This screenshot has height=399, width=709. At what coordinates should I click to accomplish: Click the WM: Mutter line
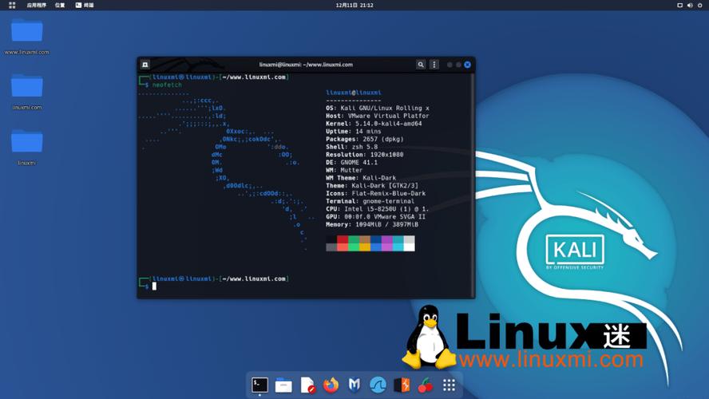[x=344, y=170]
